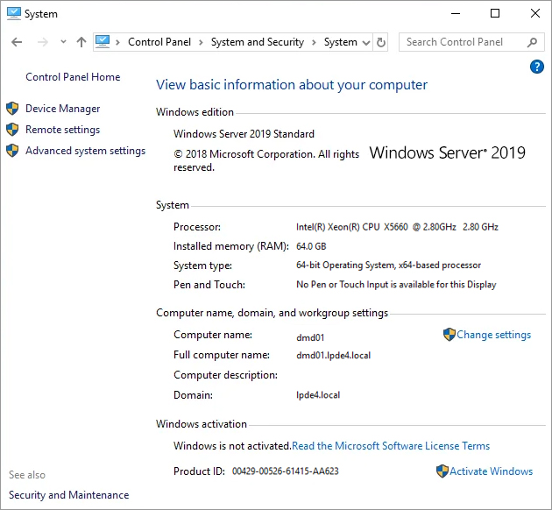Click the installed memory value 64.0 GB

tap(311, 246)
